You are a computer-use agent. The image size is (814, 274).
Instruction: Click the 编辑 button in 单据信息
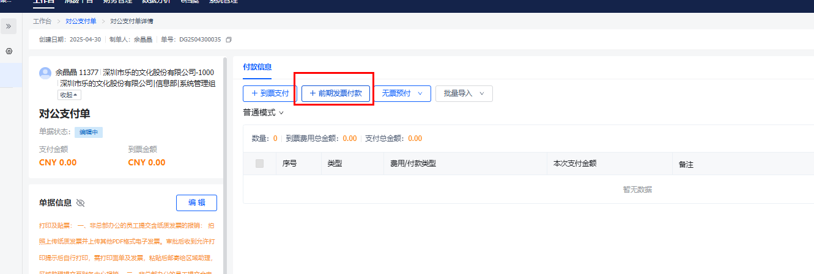point(196,203)
